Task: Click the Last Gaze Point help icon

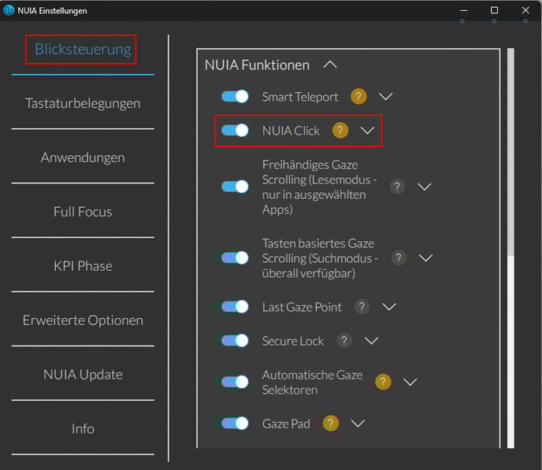Action: pos(362,307)
